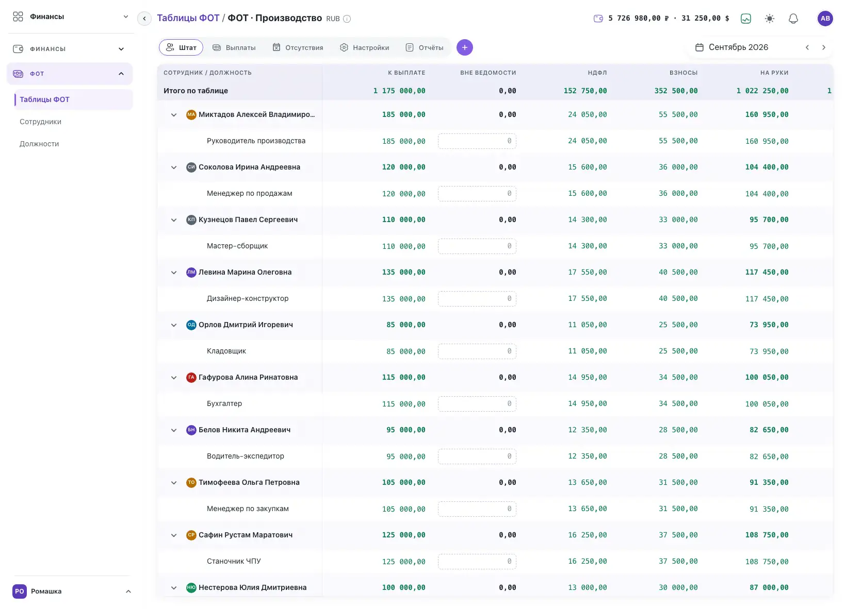846x609 pixels.
Task: Select the Штат tab
Action: (181, 47)
